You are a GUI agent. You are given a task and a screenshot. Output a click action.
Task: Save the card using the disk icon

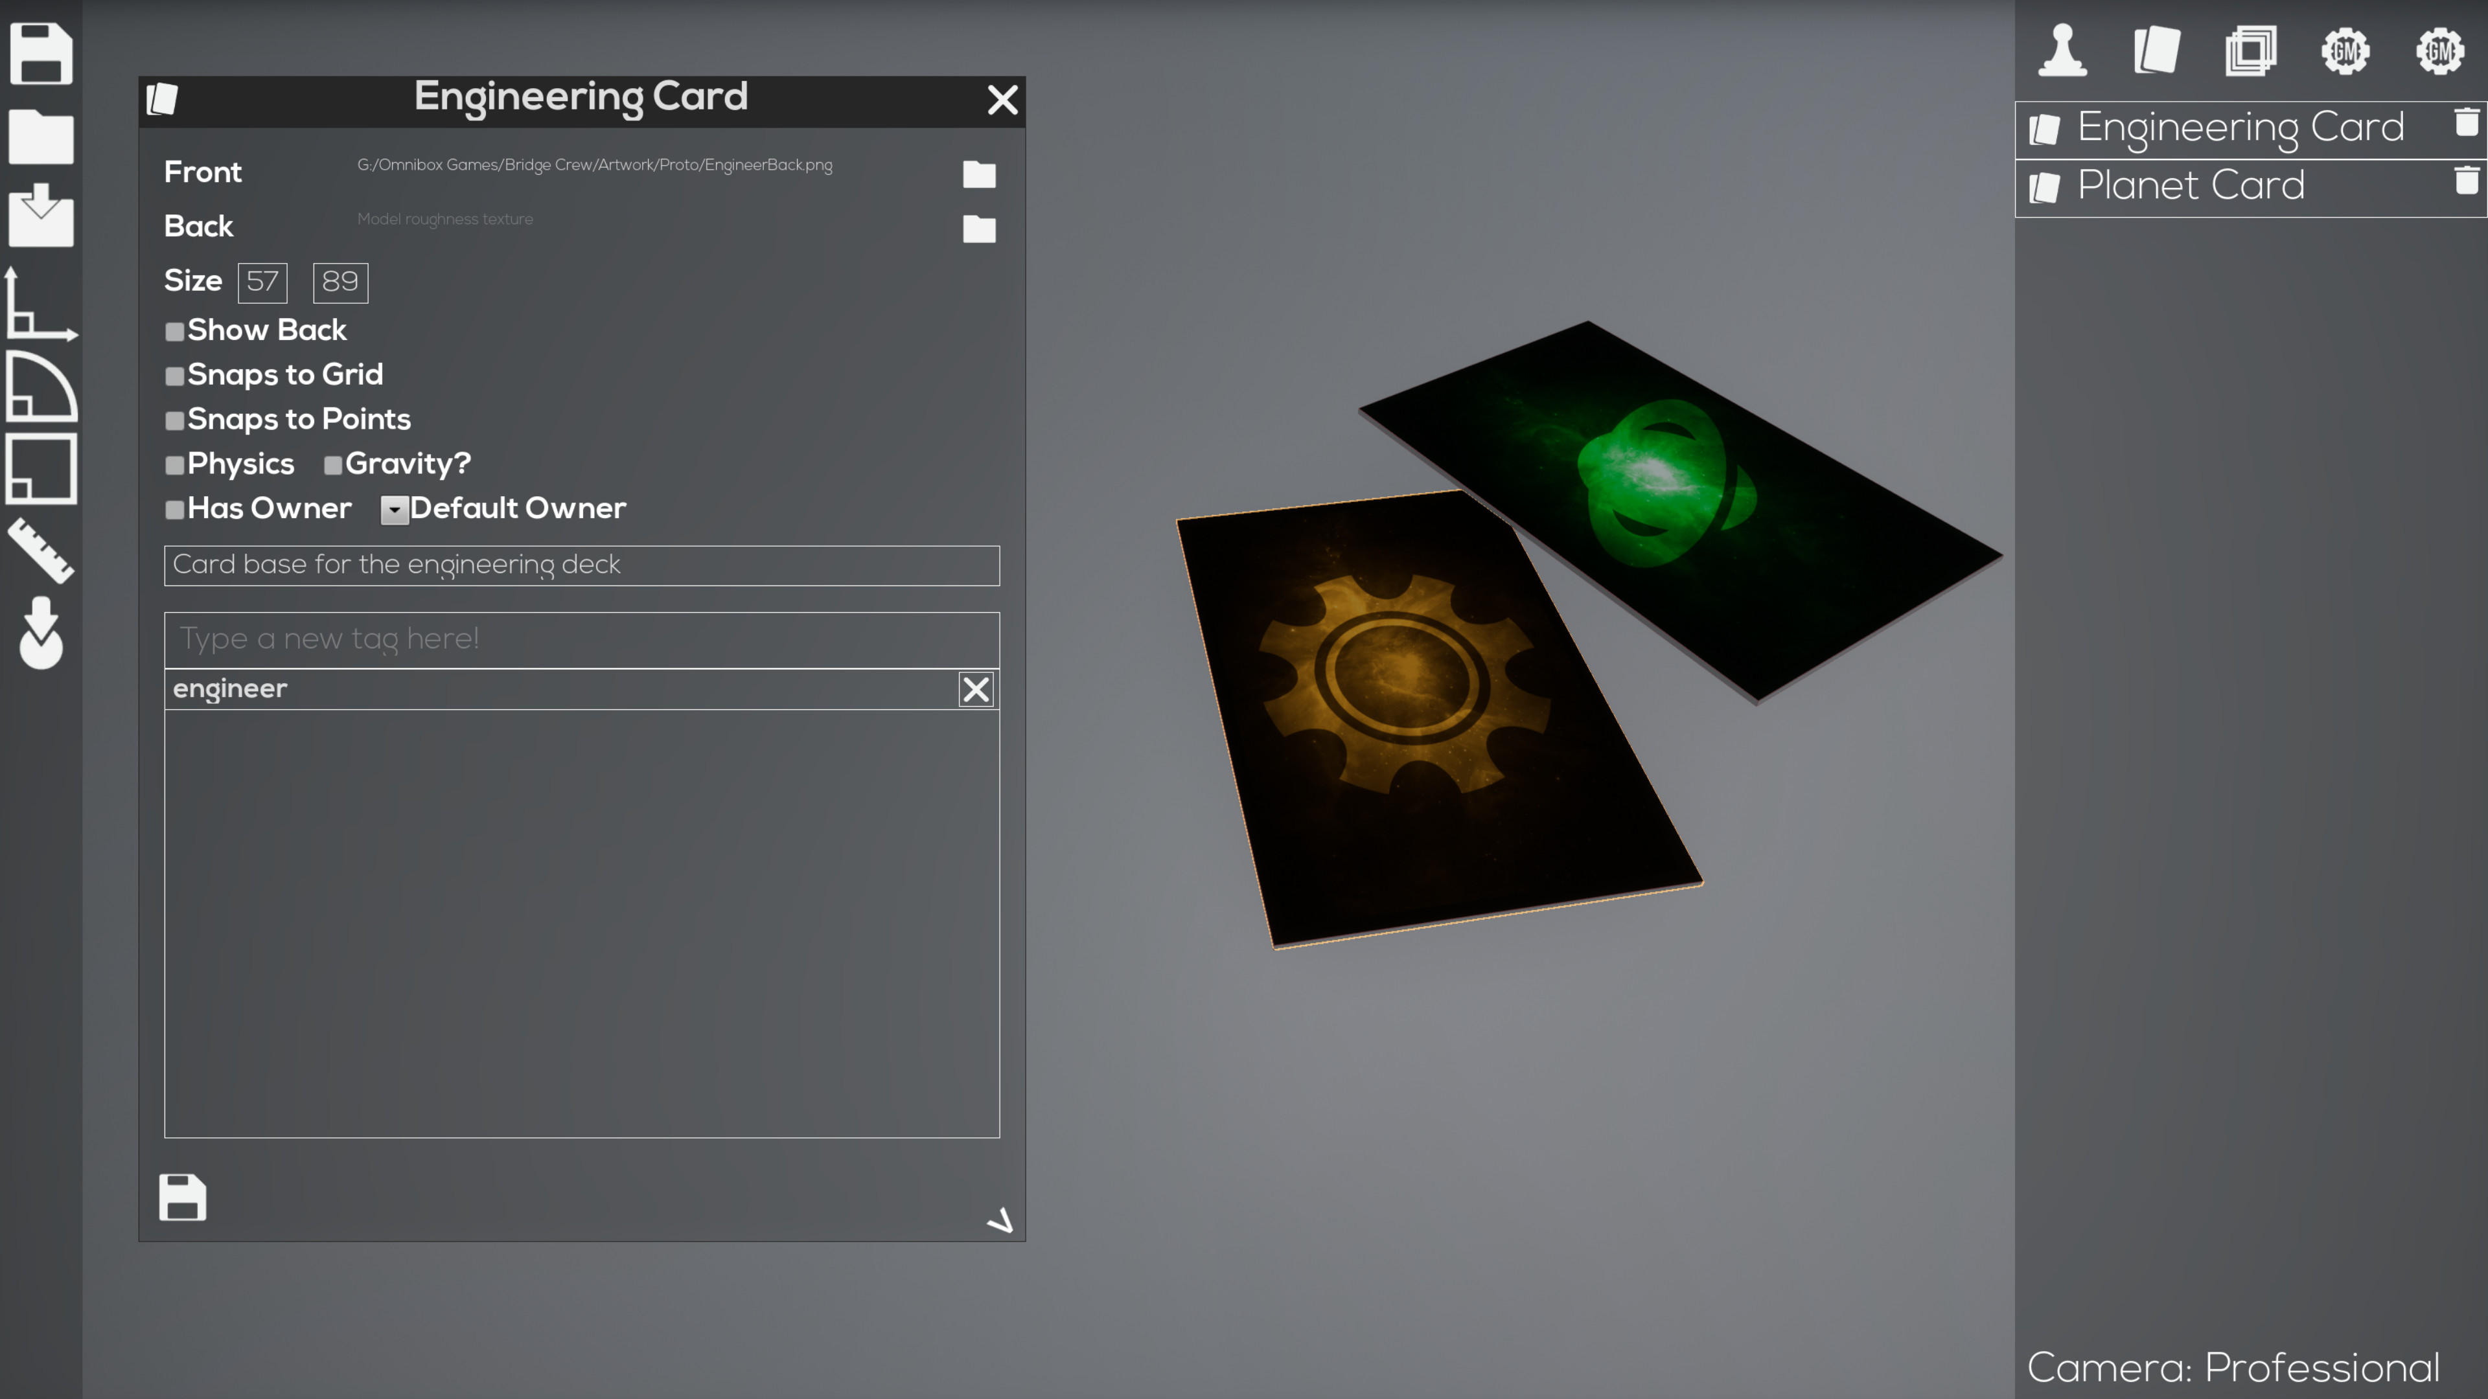coord(181,1197)
